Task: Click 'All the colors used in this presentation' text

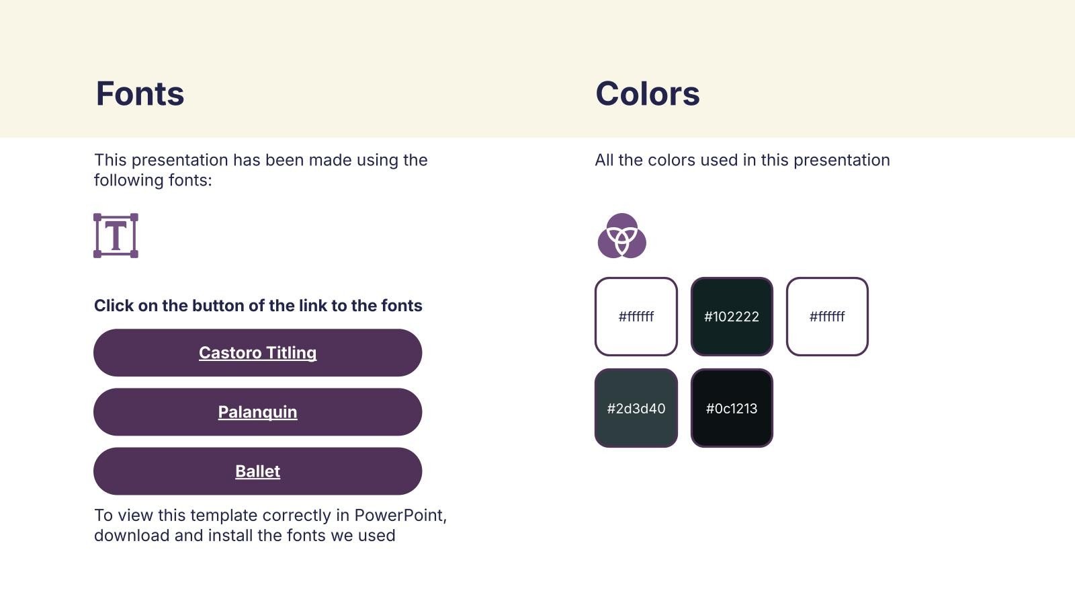Action: tap(742, 160)
